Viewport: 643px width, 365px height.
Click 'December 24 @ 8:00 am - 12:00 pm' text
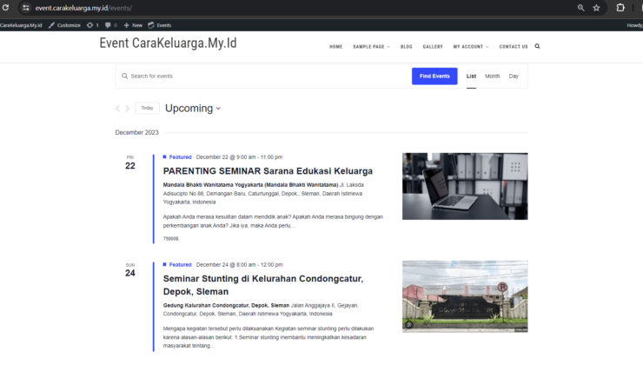point(239,264)
